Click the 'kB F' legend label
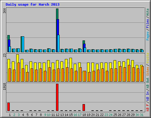 [x=148, y=108]
